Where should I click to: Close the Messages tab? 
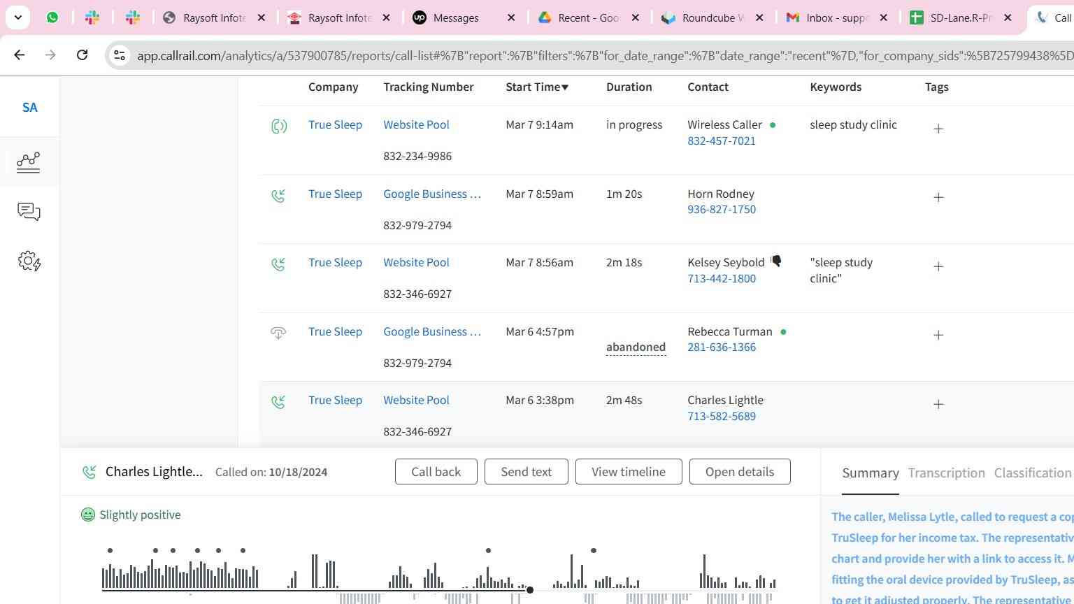click(x=511, y=17)
